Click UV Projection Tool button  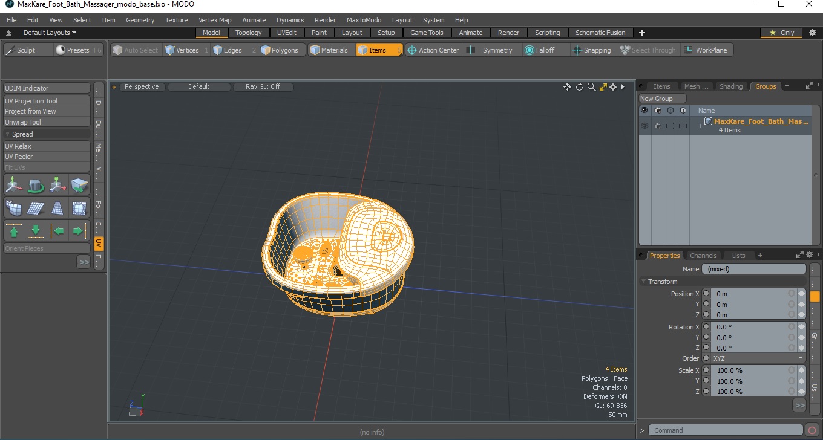[x=47, y=101]
